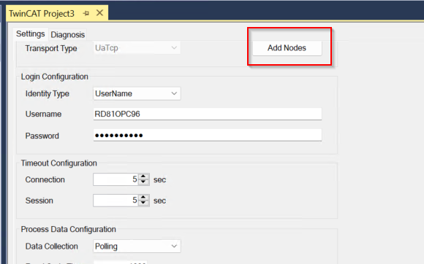Decrease Session timeout with down arrow
Screen dimensions: 424x264
pos(143,203)
